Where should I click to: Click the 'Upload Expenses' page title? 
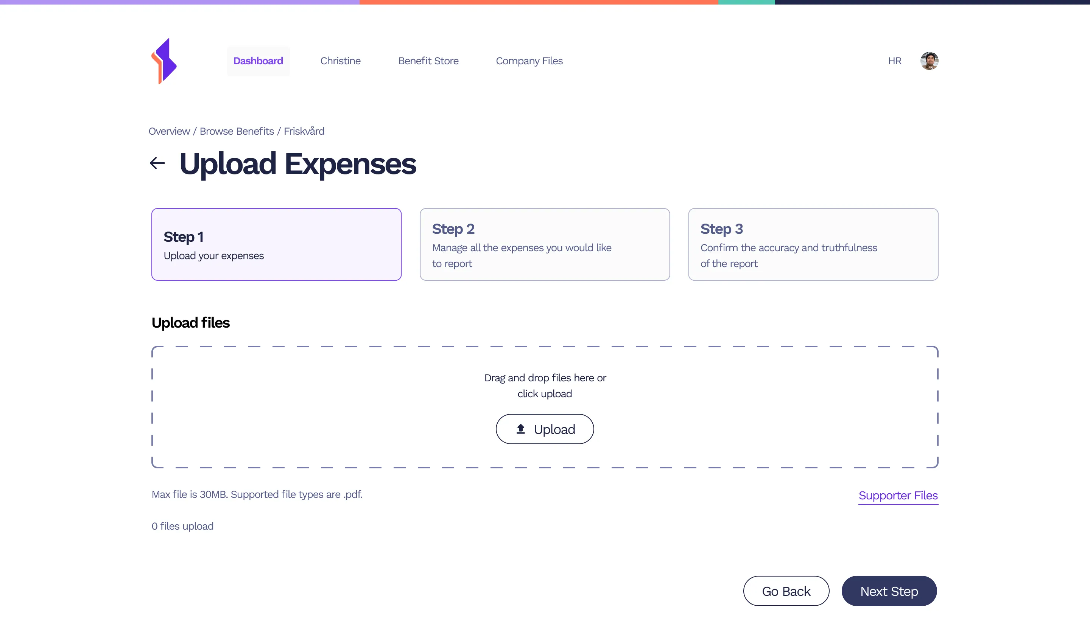[x=297, y=164]
